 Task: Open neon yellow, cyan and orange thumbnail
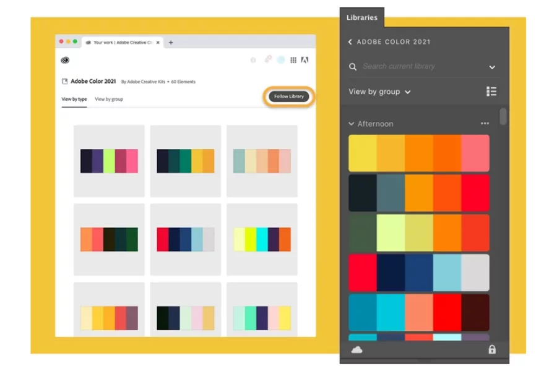(262, 240)
